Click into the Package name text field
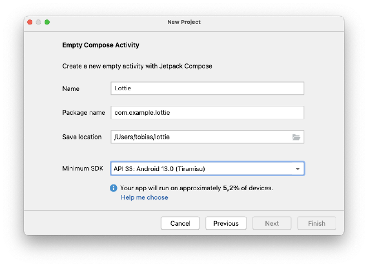368x267 pixels. (x=207, y=113)
